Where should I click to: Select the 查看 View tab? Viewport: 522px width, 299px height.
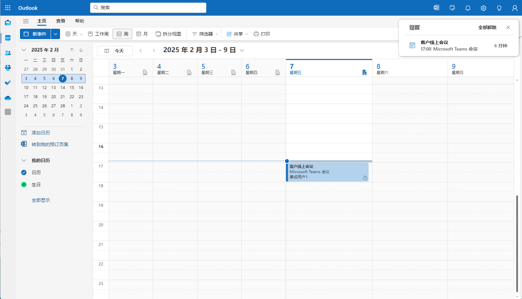click(61, 21)
